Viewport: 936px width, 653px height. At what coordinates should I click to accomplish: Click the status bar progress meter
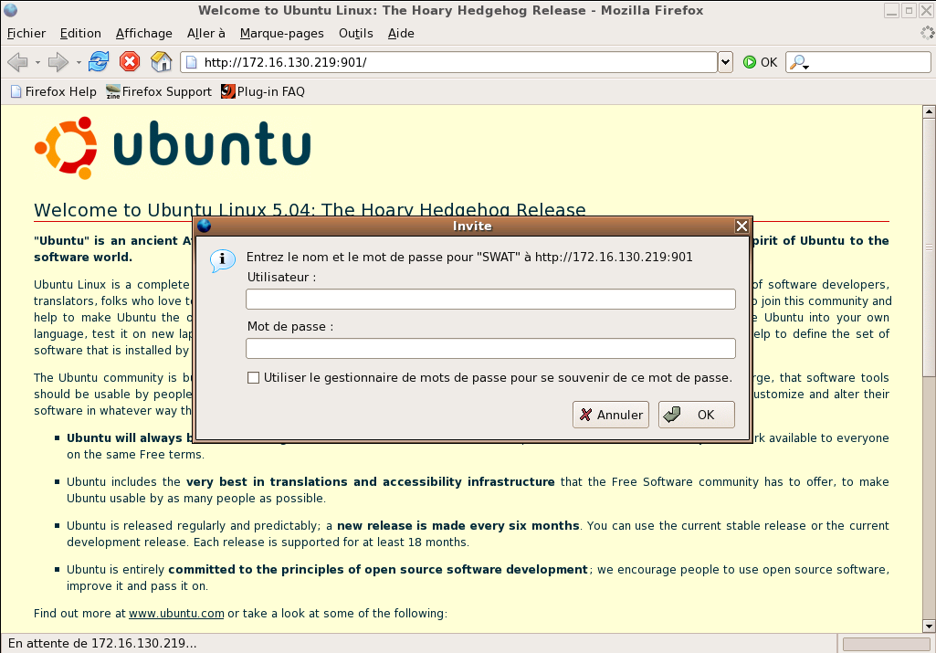887,644
